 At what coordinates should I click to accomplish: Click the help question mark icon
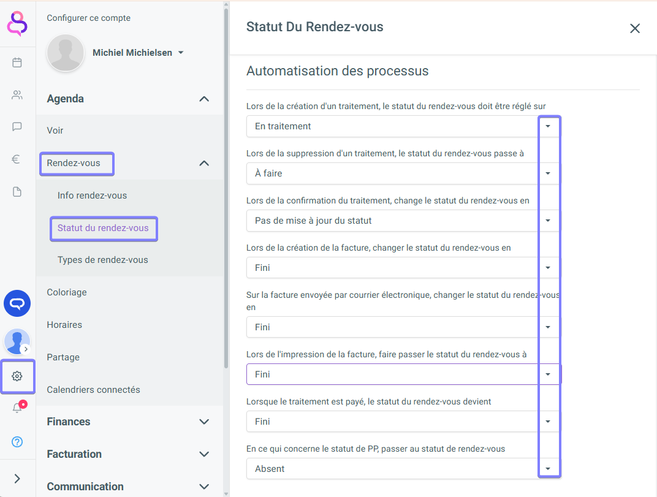point(17,441)
